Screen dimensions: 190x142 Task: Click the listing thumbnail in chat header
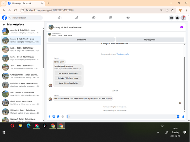[51, 27]
